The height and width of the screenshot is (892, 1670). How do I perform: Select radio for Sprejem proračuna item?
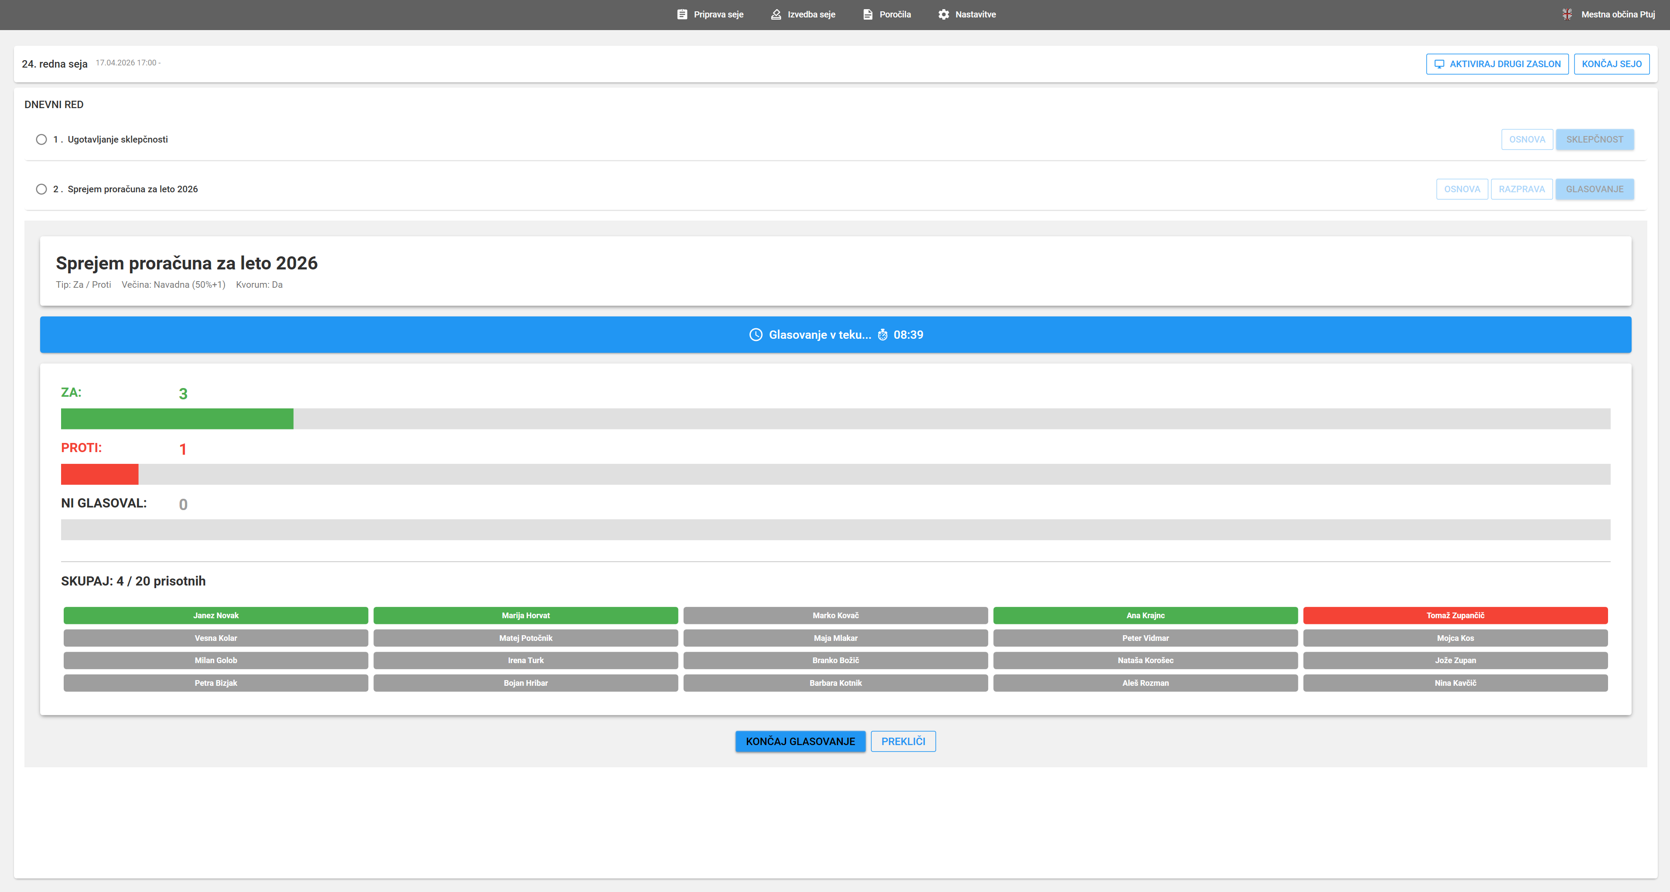coord(41,189)
